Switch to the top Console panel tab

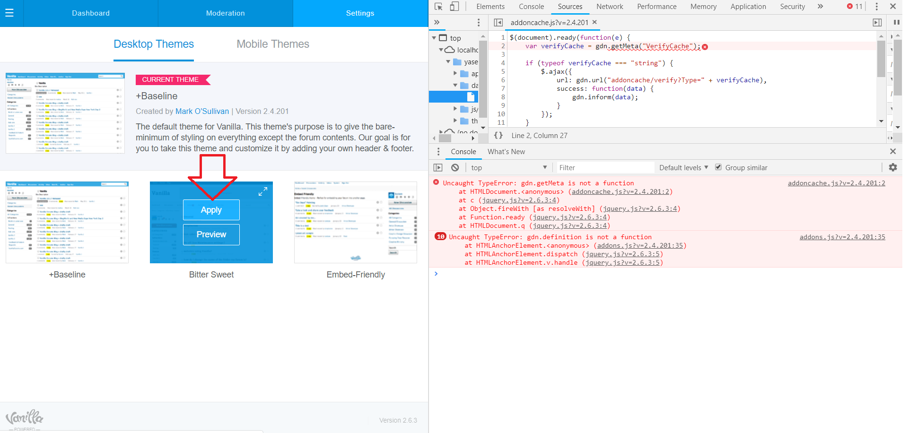pos(531,7)
